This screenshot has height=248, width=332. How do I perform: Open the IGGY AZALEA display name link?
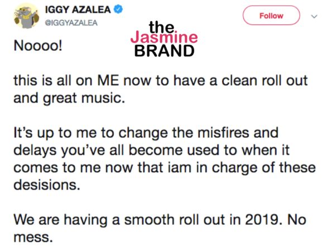tap(78, 9)
